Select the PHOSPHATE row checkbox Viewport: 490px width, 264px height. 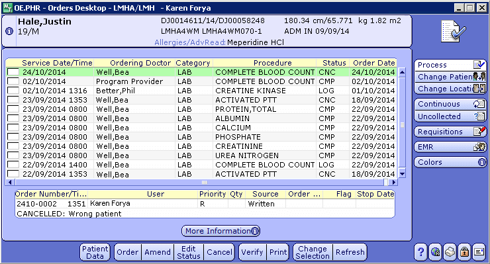click(x=13, y=137)
